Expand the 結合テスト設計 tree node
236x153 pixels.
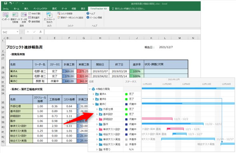click(97, 134)
